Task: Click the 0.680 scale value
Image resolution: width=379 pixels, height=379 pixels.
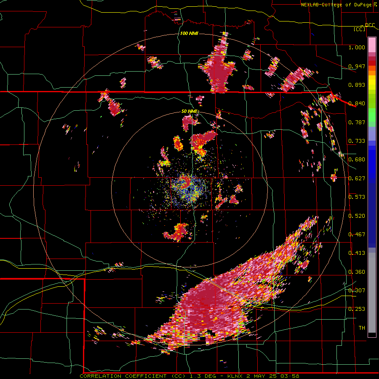Action: [357, 159]
